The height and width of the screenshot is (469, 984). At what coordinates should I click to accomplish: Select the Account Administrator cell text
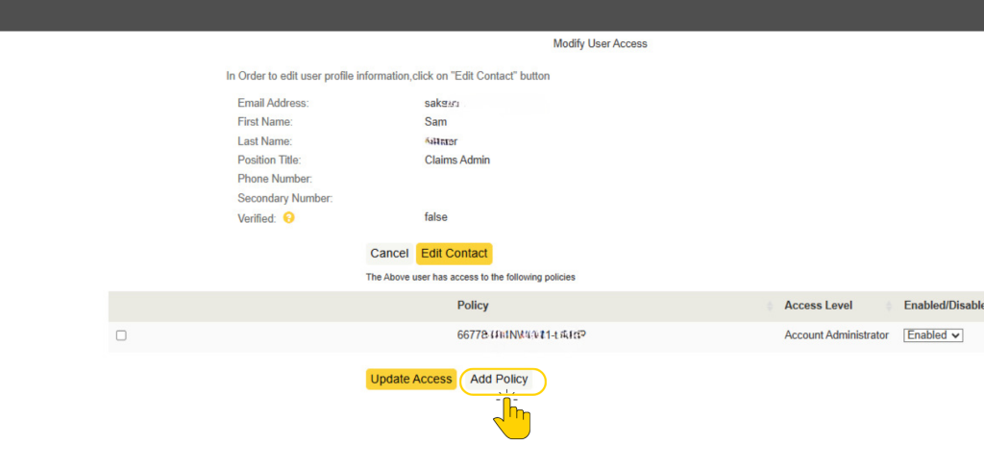(836, 335)
